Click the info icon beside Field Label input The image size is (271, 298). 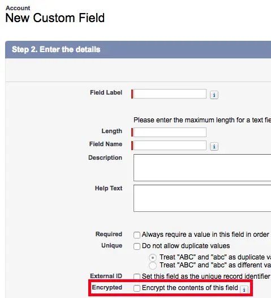tap(214, 95)
